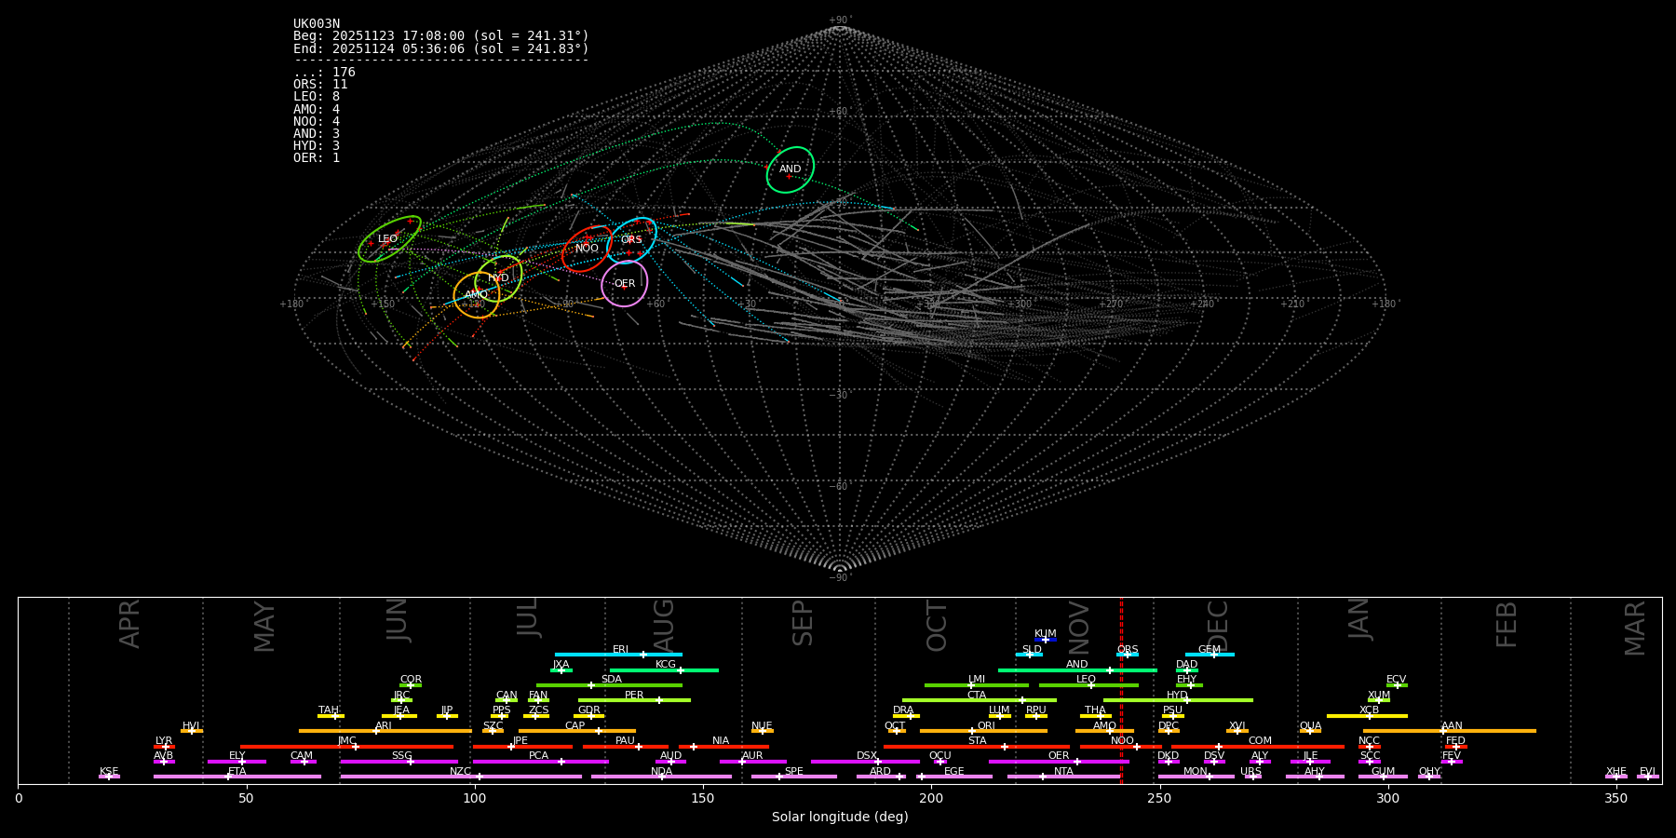Screen dimensions: 1676x838
Task: Click the 'AND: 3' legend entry
Action: tap(317, 134)
